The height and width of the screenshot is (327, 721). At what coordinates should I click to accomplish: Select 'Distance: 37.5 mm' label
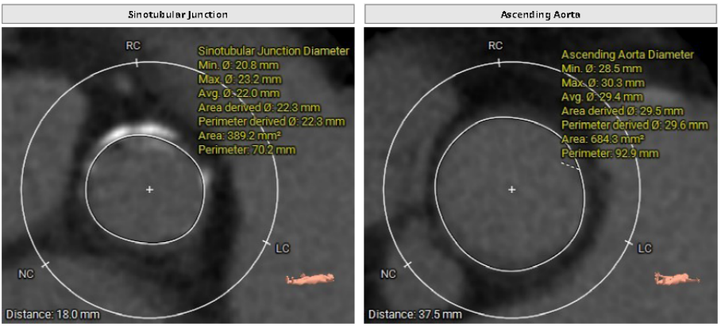tap(415, 315)
